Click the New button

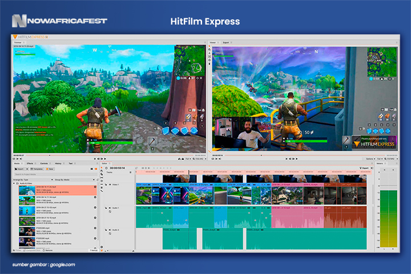point(50,169)
